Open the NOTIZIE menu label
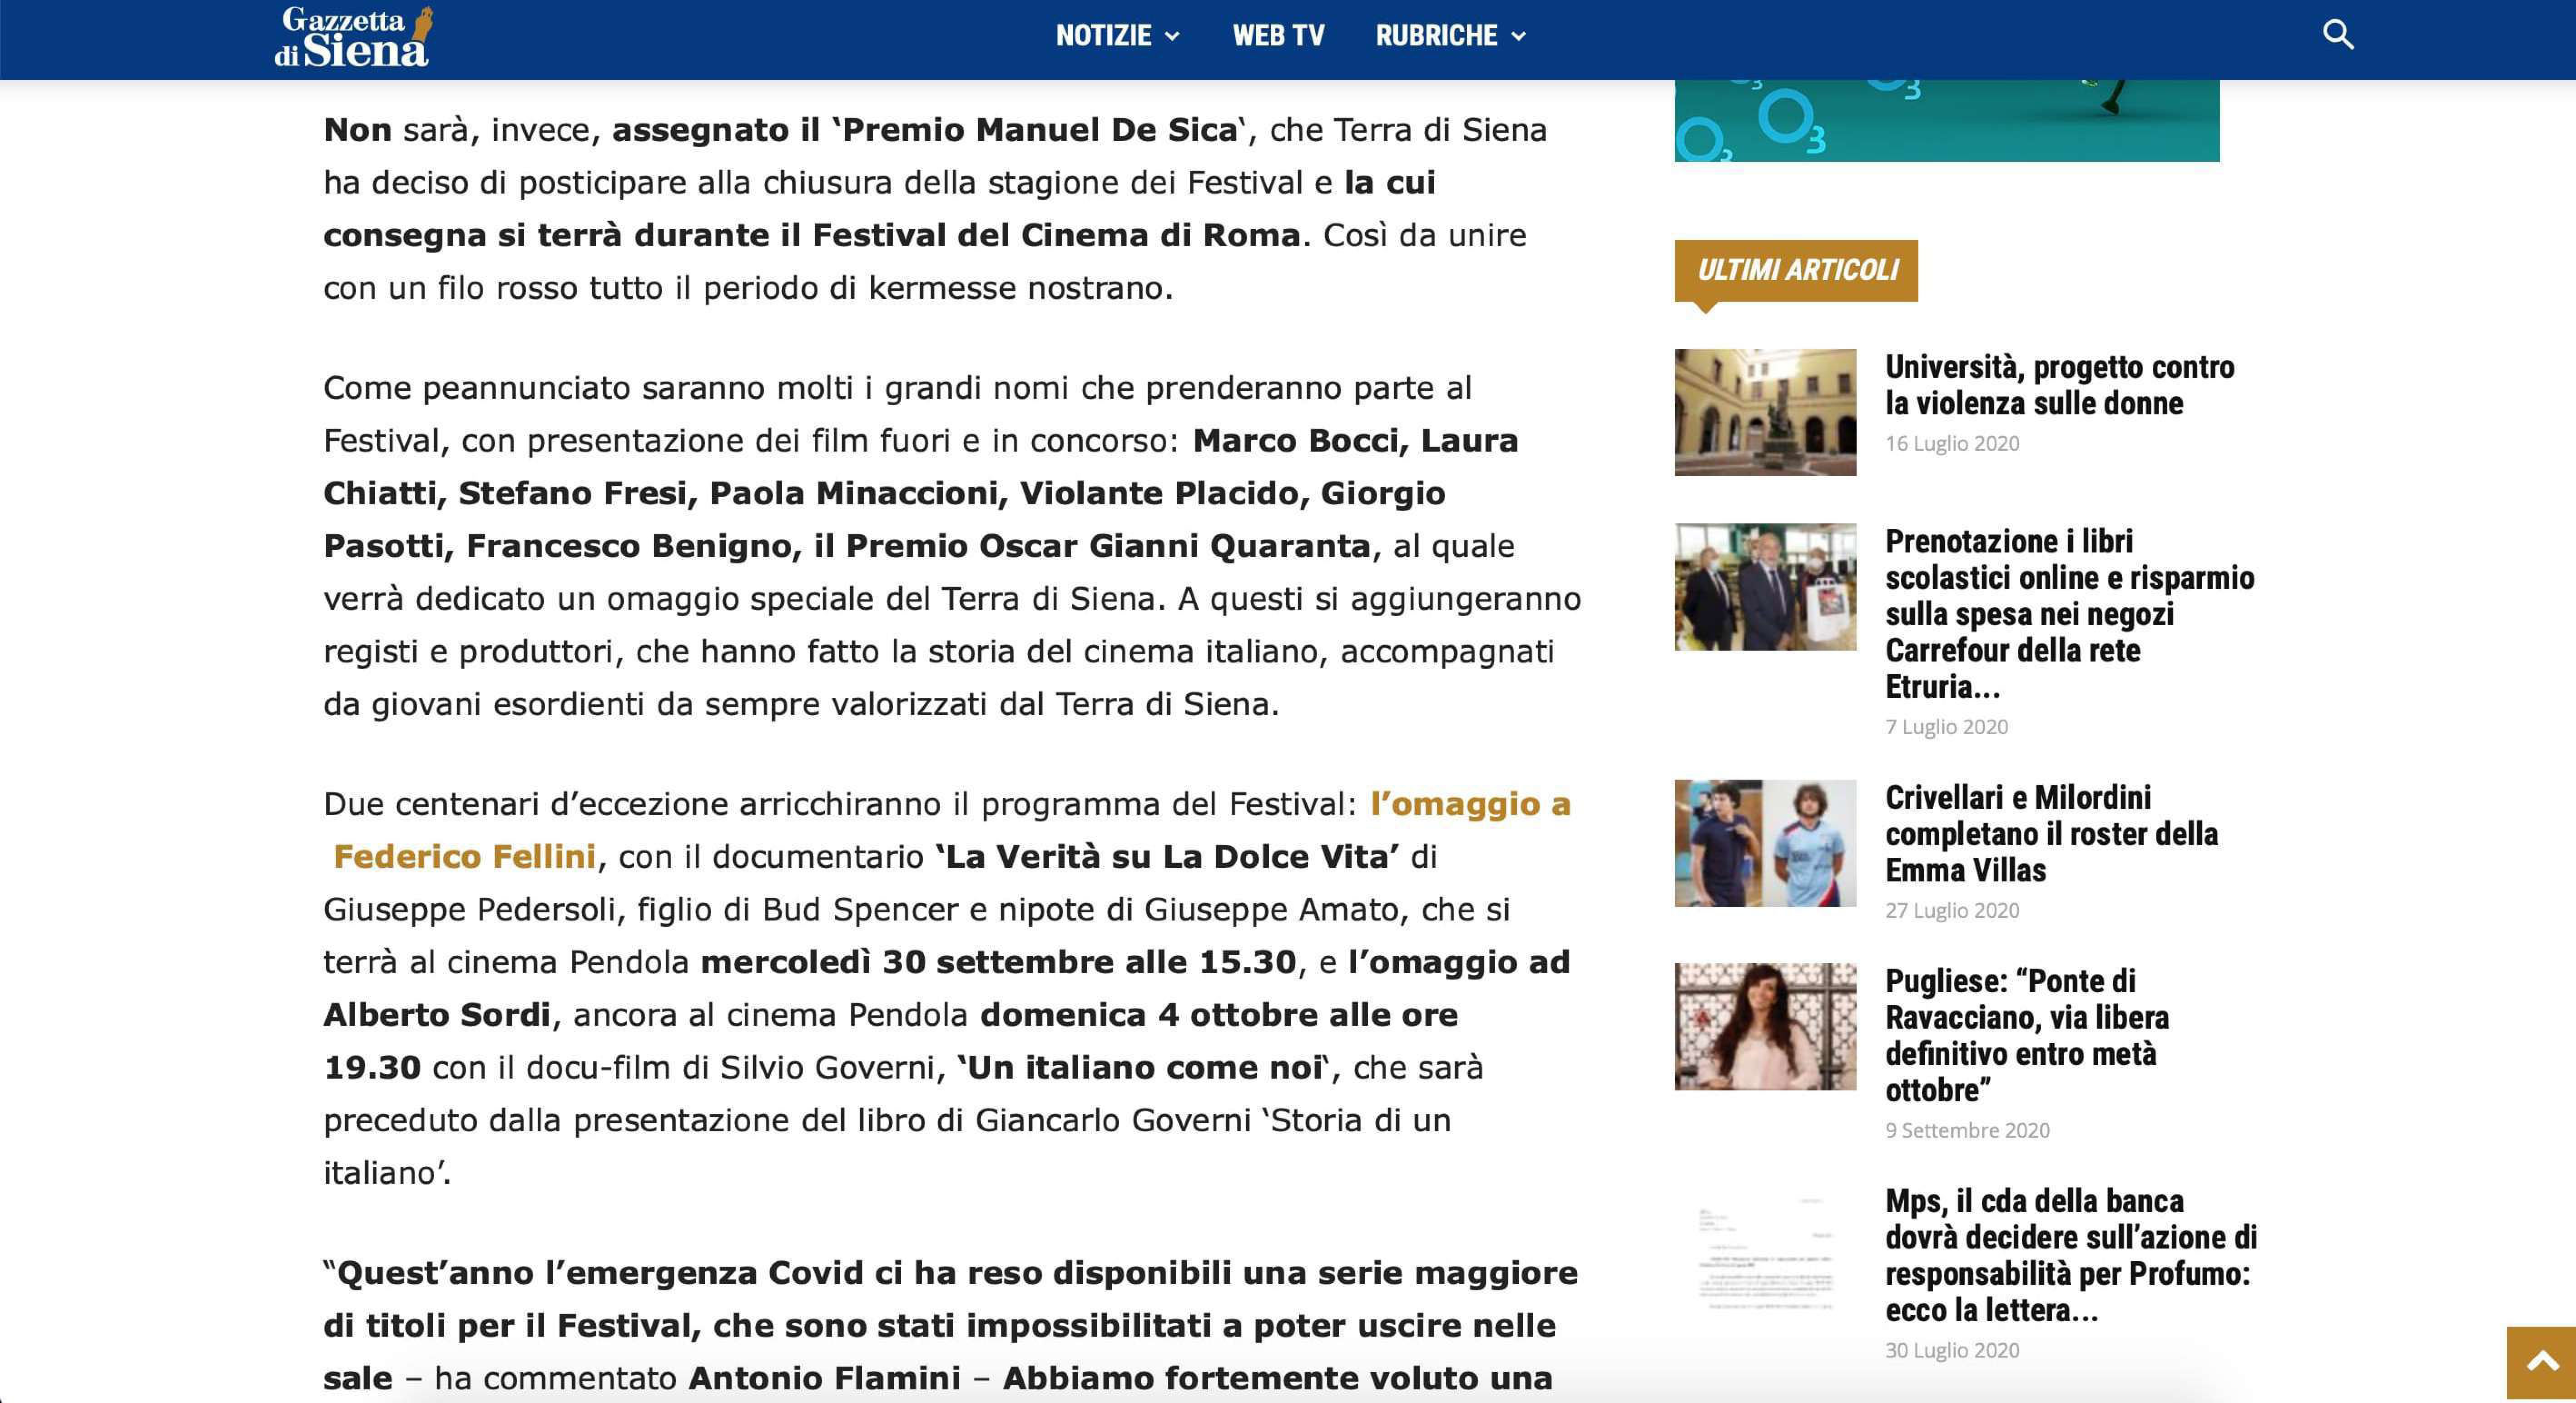The width and height of the screenshot is (2576, 1403). click(x=1103, y=36)
